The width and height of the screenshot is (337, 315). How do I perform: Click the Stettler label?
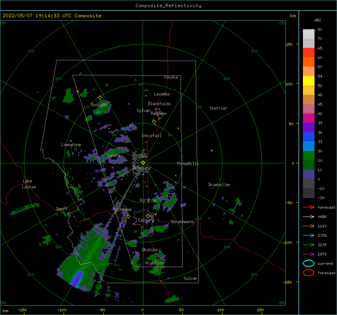point(218,108)
